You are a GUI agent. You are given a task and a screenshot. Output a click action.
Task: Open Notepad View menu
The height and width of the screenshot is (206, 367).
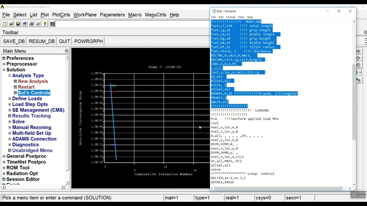coord(241,17)
